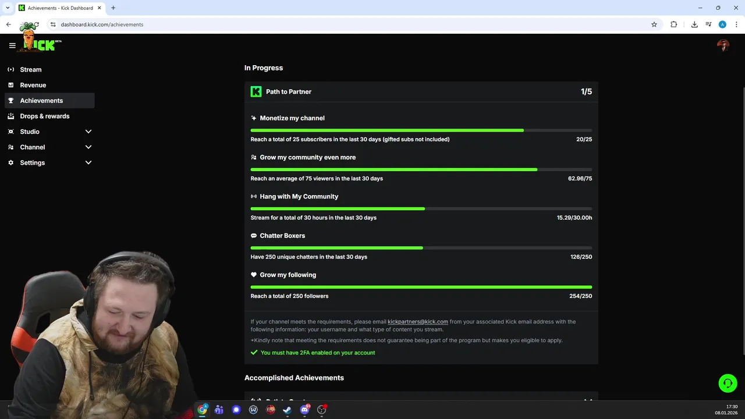Open the browser Extensions puzzle icon
Viewport: 745px width, 419px height.
tap(674, 24)
